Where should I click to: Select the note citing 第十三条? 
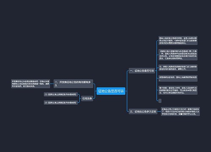pos(178,55)
